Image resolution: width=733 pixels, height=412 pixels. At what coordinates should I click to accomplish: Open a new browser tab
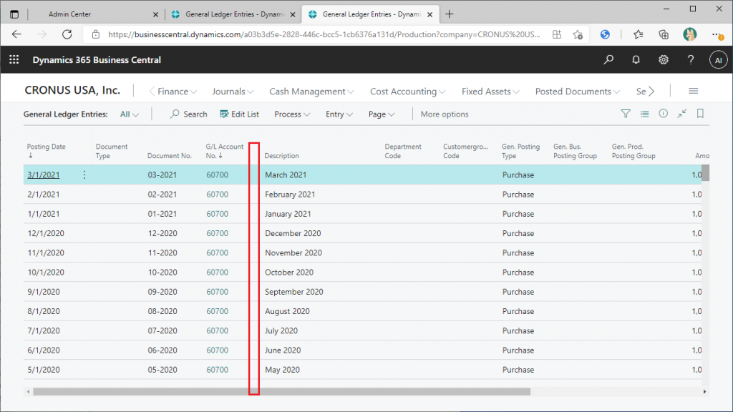(x=450, y=14)
